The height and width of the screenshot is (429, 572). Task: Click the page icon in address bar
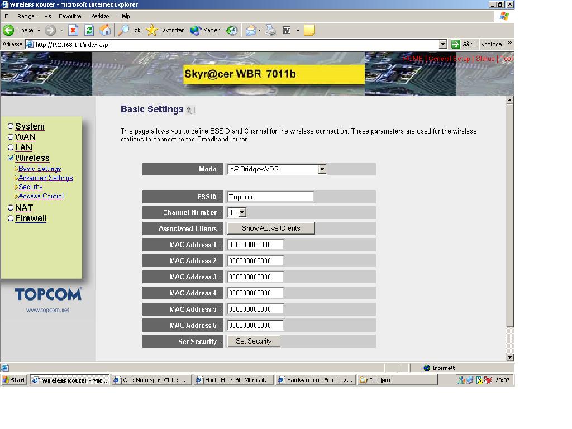tap(30, 45)
